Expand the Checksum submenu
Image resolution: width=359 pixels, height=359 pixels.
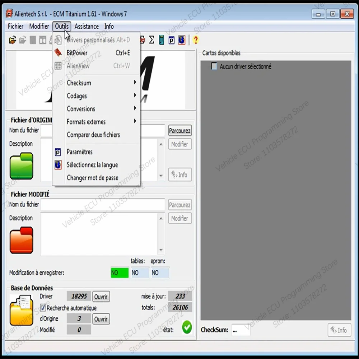point(96,83)
